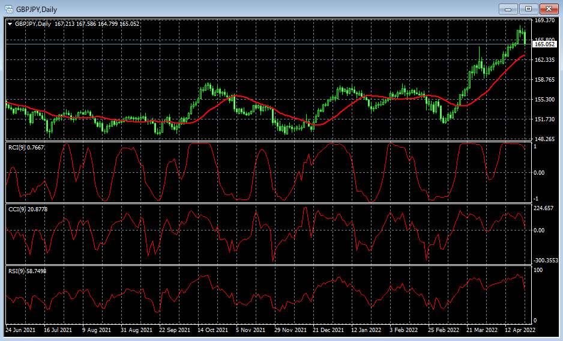Click the current price label 165.052

pyautogui.click(x=545, y=44)
